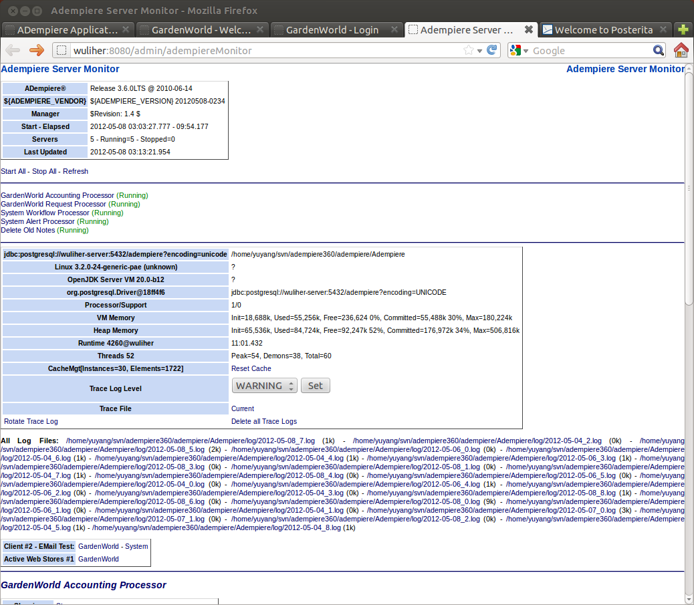Click the vertical page scrollbar thumb
Viewport: 694px width, 605px height.
[x=689, y=188]
